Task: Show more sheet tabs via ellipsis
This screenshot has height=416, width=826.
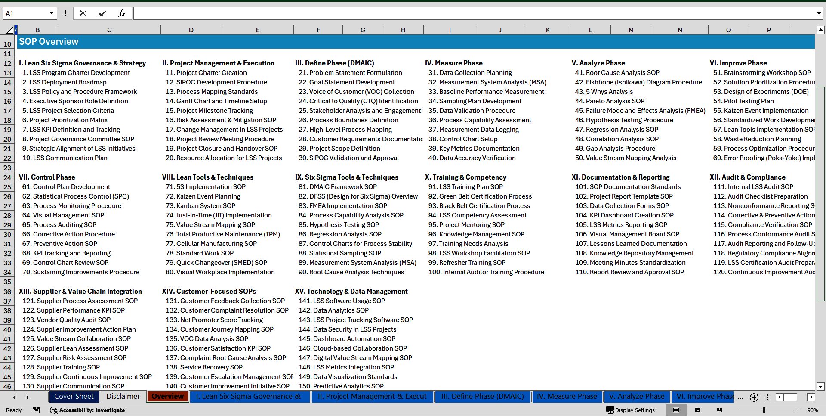Action: pyautogui.click(x=740, y=397)
